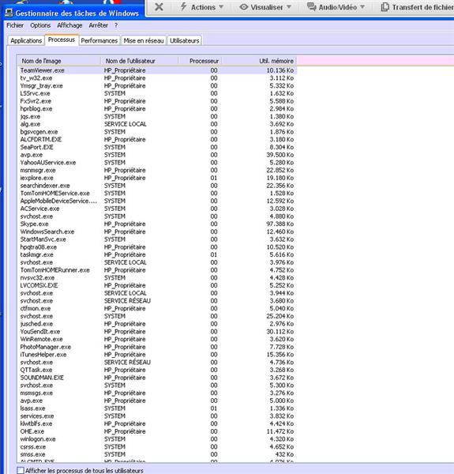This screenshot has width=454, height=474.
Task: Select the smss.exe process
Action: (x=157, y=454)
